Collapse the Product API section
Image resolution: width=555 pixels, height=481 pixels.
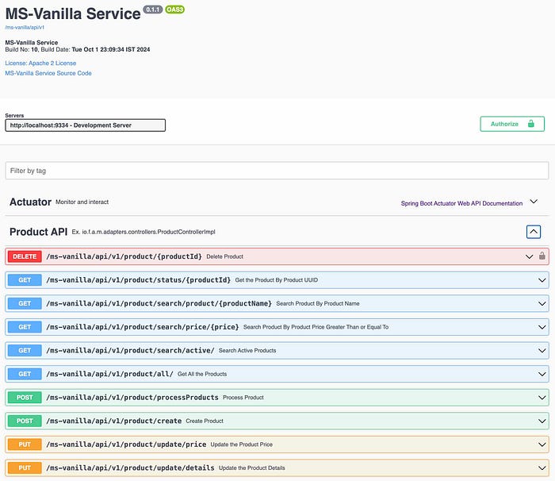point(534,232)
